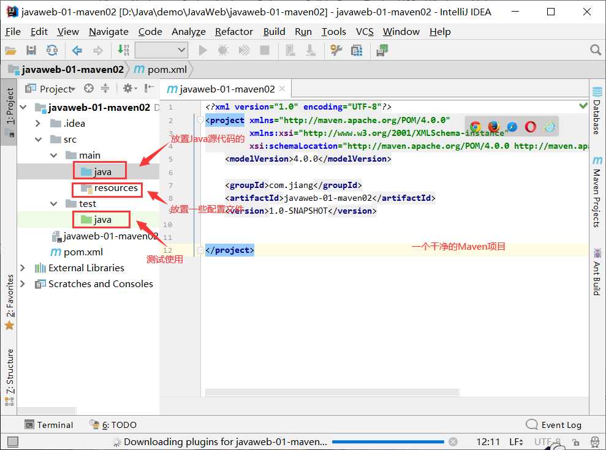This screenshot has width=606, height=450.
Task: Click the Save All toolbar icon
Action: click(x=31, y=50)
